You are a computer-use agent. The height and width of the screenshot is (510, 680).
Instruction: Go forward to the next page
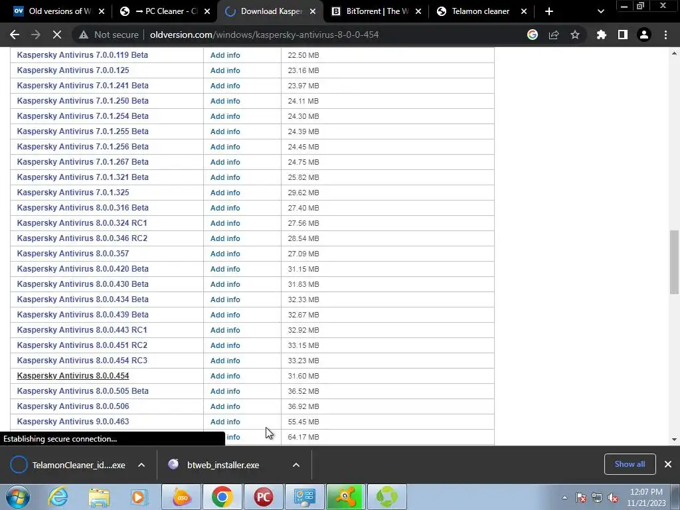click(36, 35)
